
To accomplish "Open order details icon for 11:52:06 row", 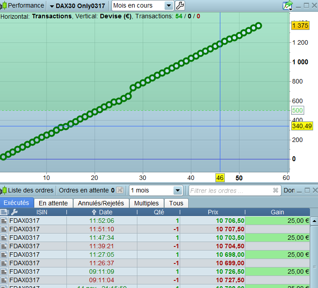I will [x=4, y=221].
